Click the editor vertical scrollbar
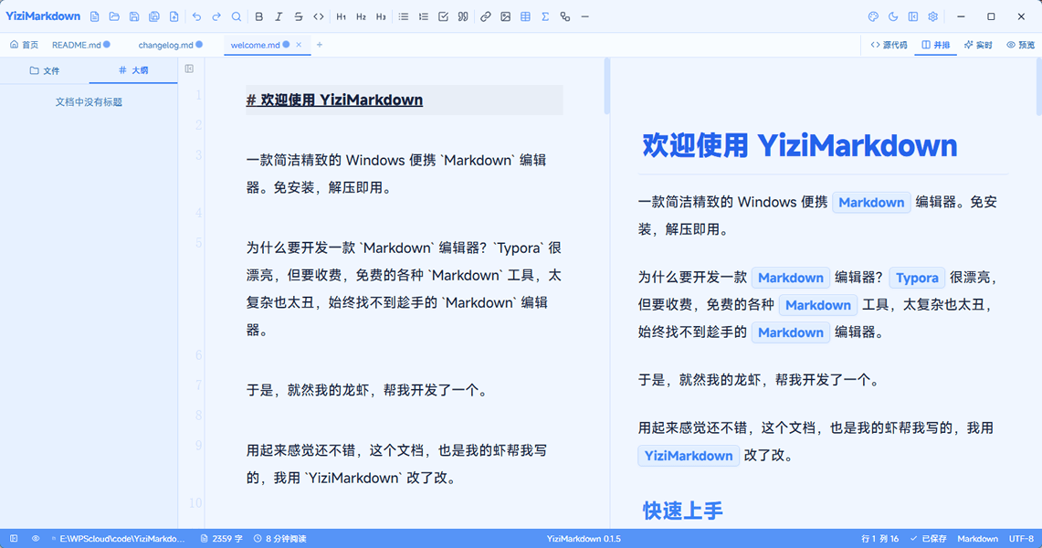 point(606,87)
